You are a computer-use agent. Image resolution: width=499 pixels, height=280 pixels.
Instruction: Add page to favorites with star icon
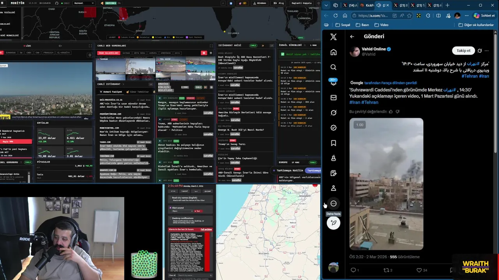[x=409, y=16]
